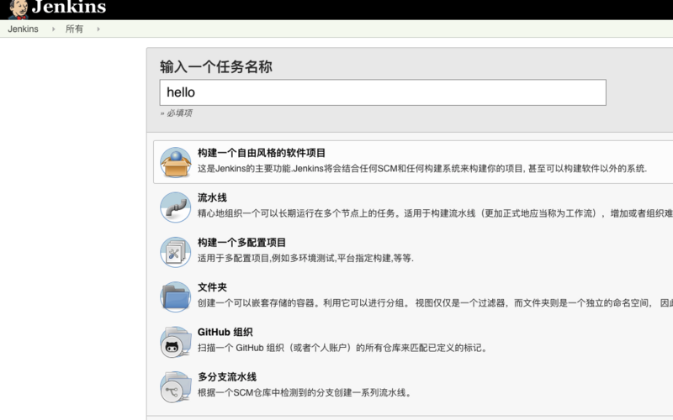Image resolution: width=673 pixels, height=420 pixels.
Task: Select the 文件夹 folder icon
Action: coord(176,297)
